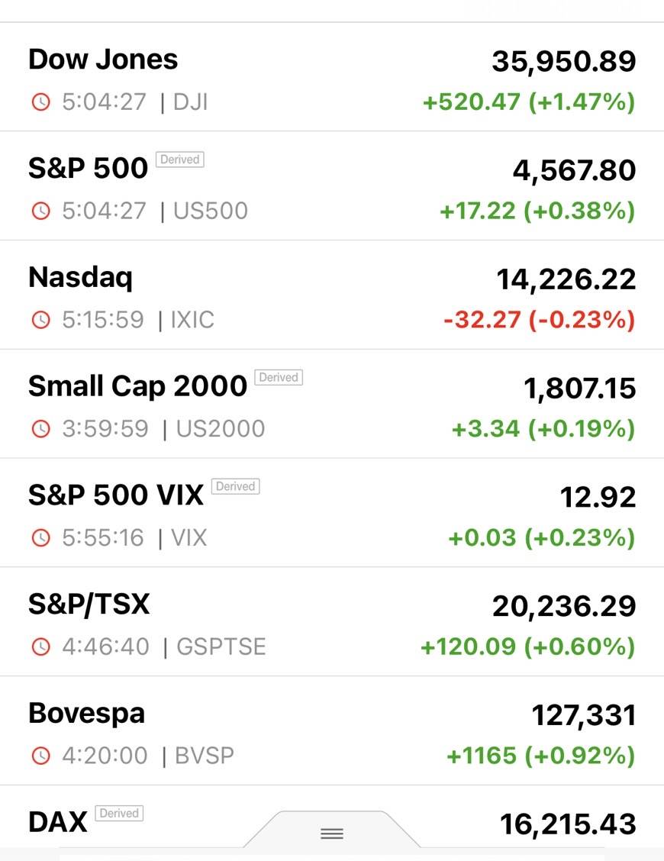Tap the Derived badge next to Small Cap 2000

tap(279, 377)
